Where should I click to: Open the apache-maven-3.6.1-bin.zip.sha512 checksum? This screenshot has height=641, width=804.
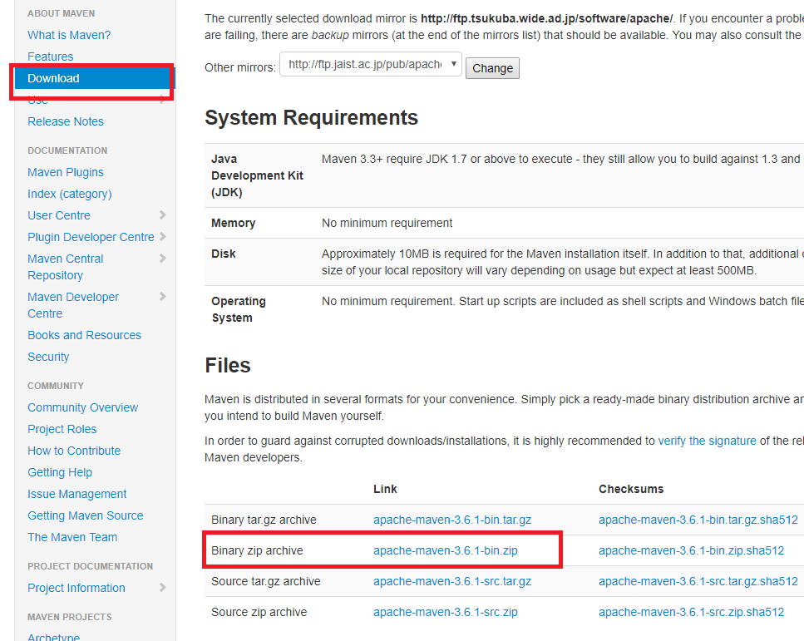click(692, 550)
